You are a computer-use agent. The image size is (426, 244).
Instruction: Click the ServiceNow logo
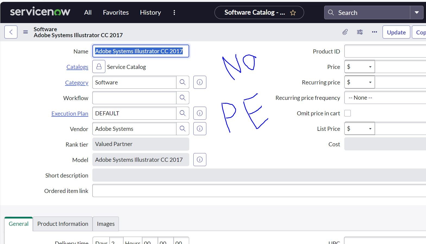[x=40, y=12]
